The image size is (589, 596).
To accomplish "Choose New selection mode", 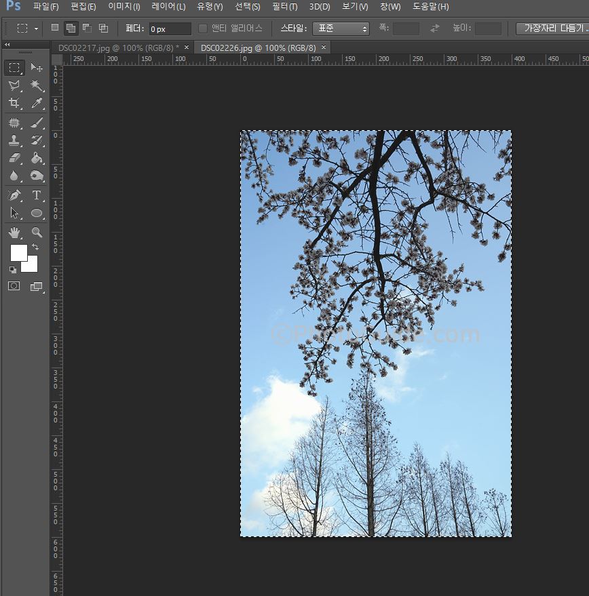I will (x=55, y=28).
